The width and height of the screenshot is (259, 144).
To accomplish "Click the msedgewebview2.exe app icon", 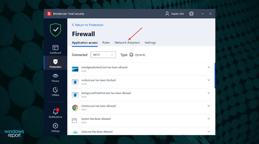I will [75, 69].
